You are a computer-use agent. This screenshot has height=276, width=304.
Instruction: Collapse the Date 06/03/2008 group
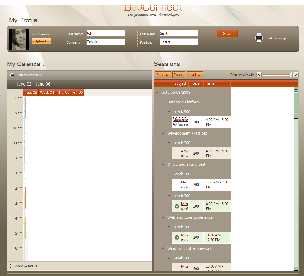[157, 93]
